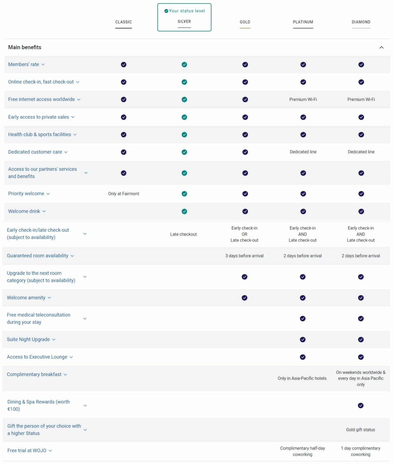This screenshot has width=393, height=464.
Task: Select the GOLD column header
Action: coord(245,22)
